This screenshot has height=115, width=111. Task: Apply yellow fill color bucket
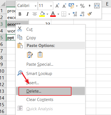pos(42,14)
